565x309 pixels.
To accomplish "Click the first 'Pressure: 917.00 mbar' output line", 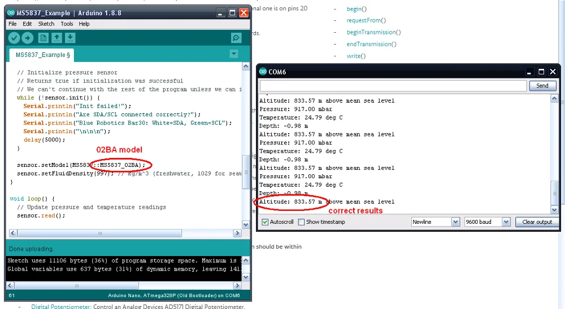I will tap(295, 109).
